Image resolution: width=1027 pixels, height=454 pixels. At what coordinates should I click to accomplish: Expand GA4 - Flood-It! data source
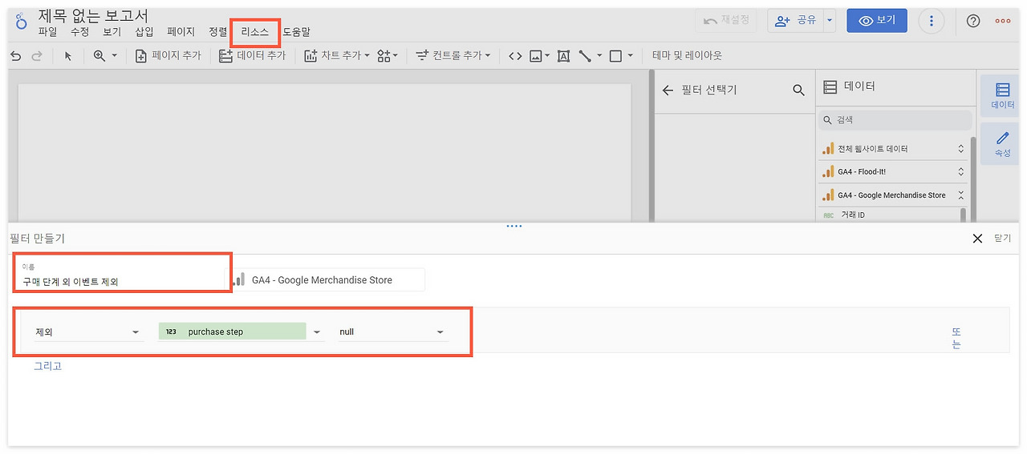[x=961, y=171]
